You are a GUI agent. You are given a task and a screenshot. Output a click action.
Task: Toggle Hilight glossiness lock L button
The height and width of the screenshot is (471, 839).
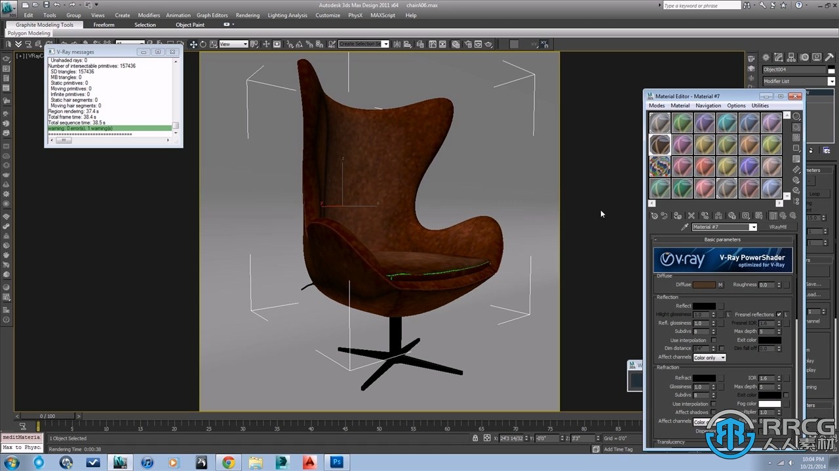(728, 315)
